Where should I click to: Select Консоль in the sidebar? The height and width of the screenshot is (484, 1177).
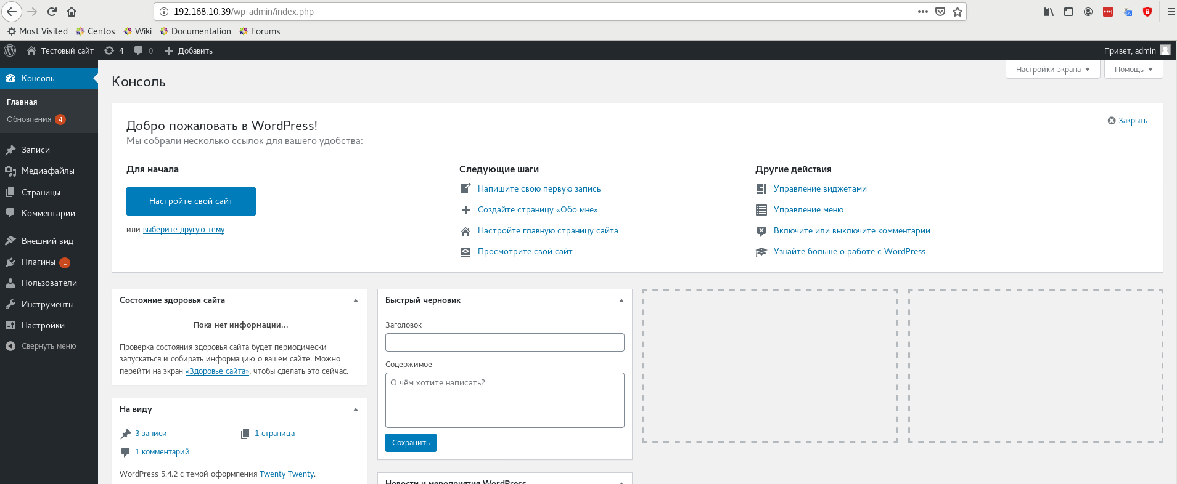point(49,78)
